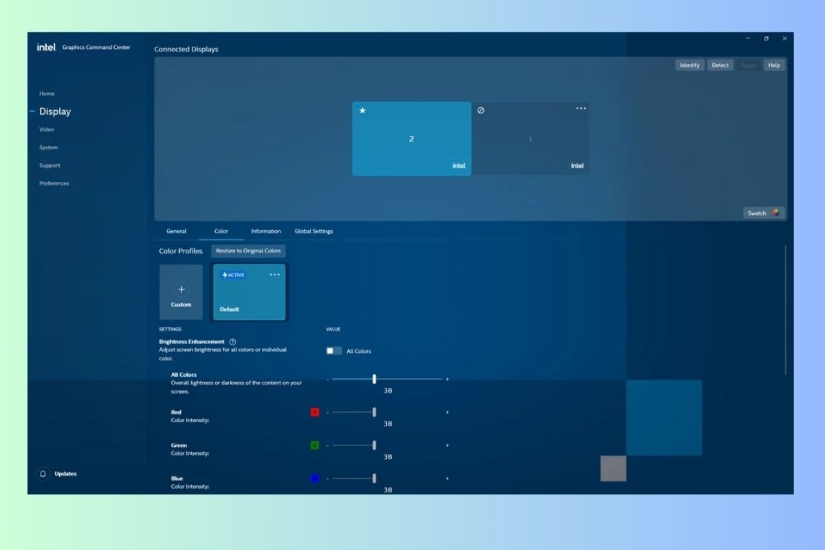Select the Default color profile card

point(249,292)
